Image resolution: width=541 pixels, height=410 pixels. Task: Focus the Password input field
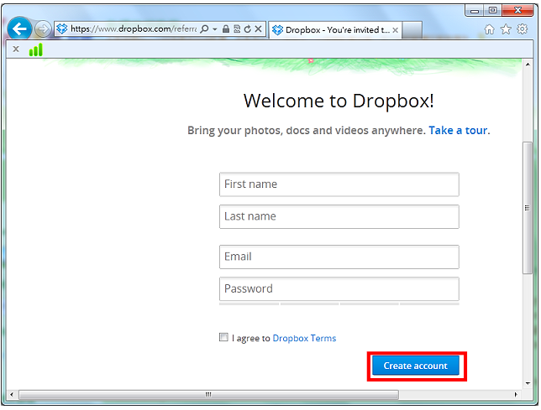pos(339,288)
